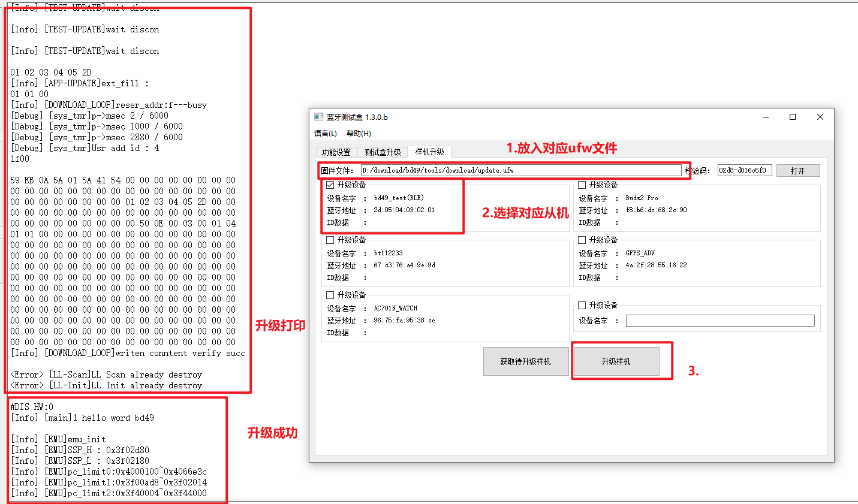Select the address f8:b6:dc:68:2c:90
Image resolution: width=858 pixels, height=504 pixels.
click(x=656, y=210)
